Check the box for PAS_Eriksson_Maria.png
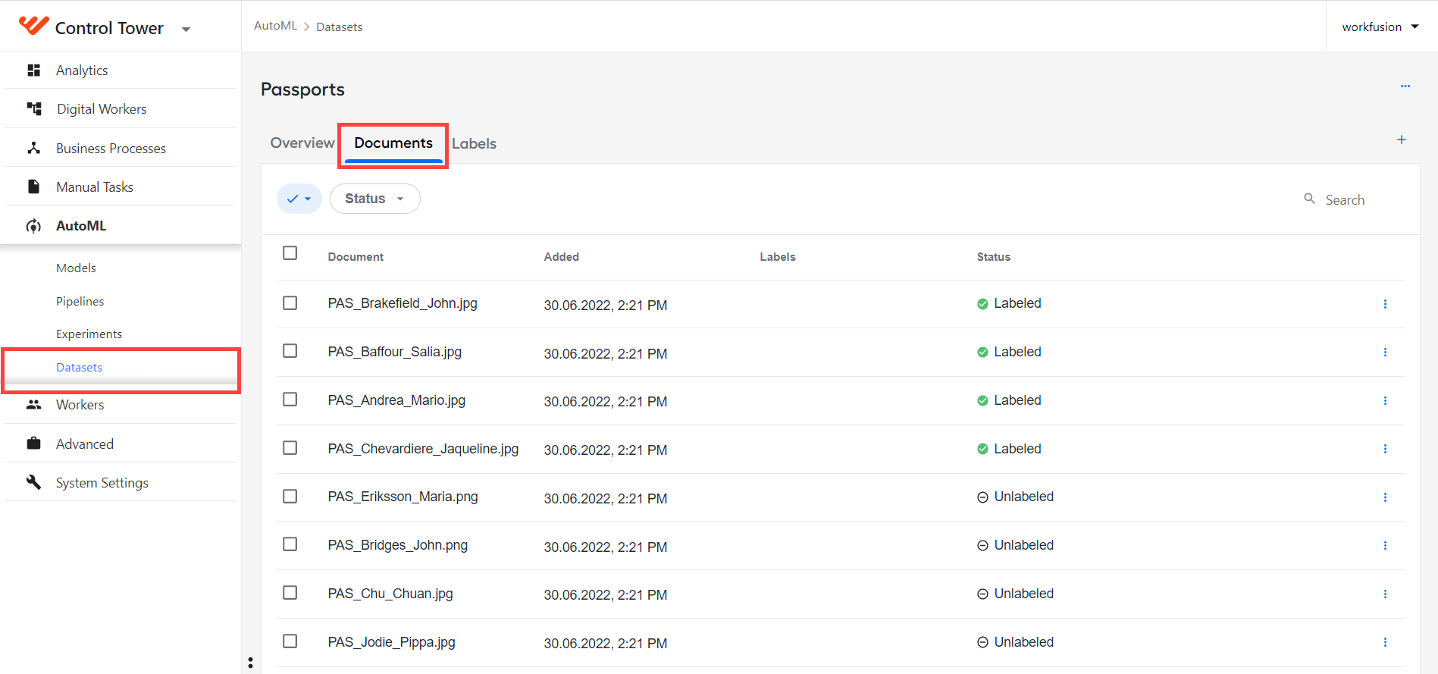Image resolution: width=1438 pixels, height=674 pixels. point(290,496)
